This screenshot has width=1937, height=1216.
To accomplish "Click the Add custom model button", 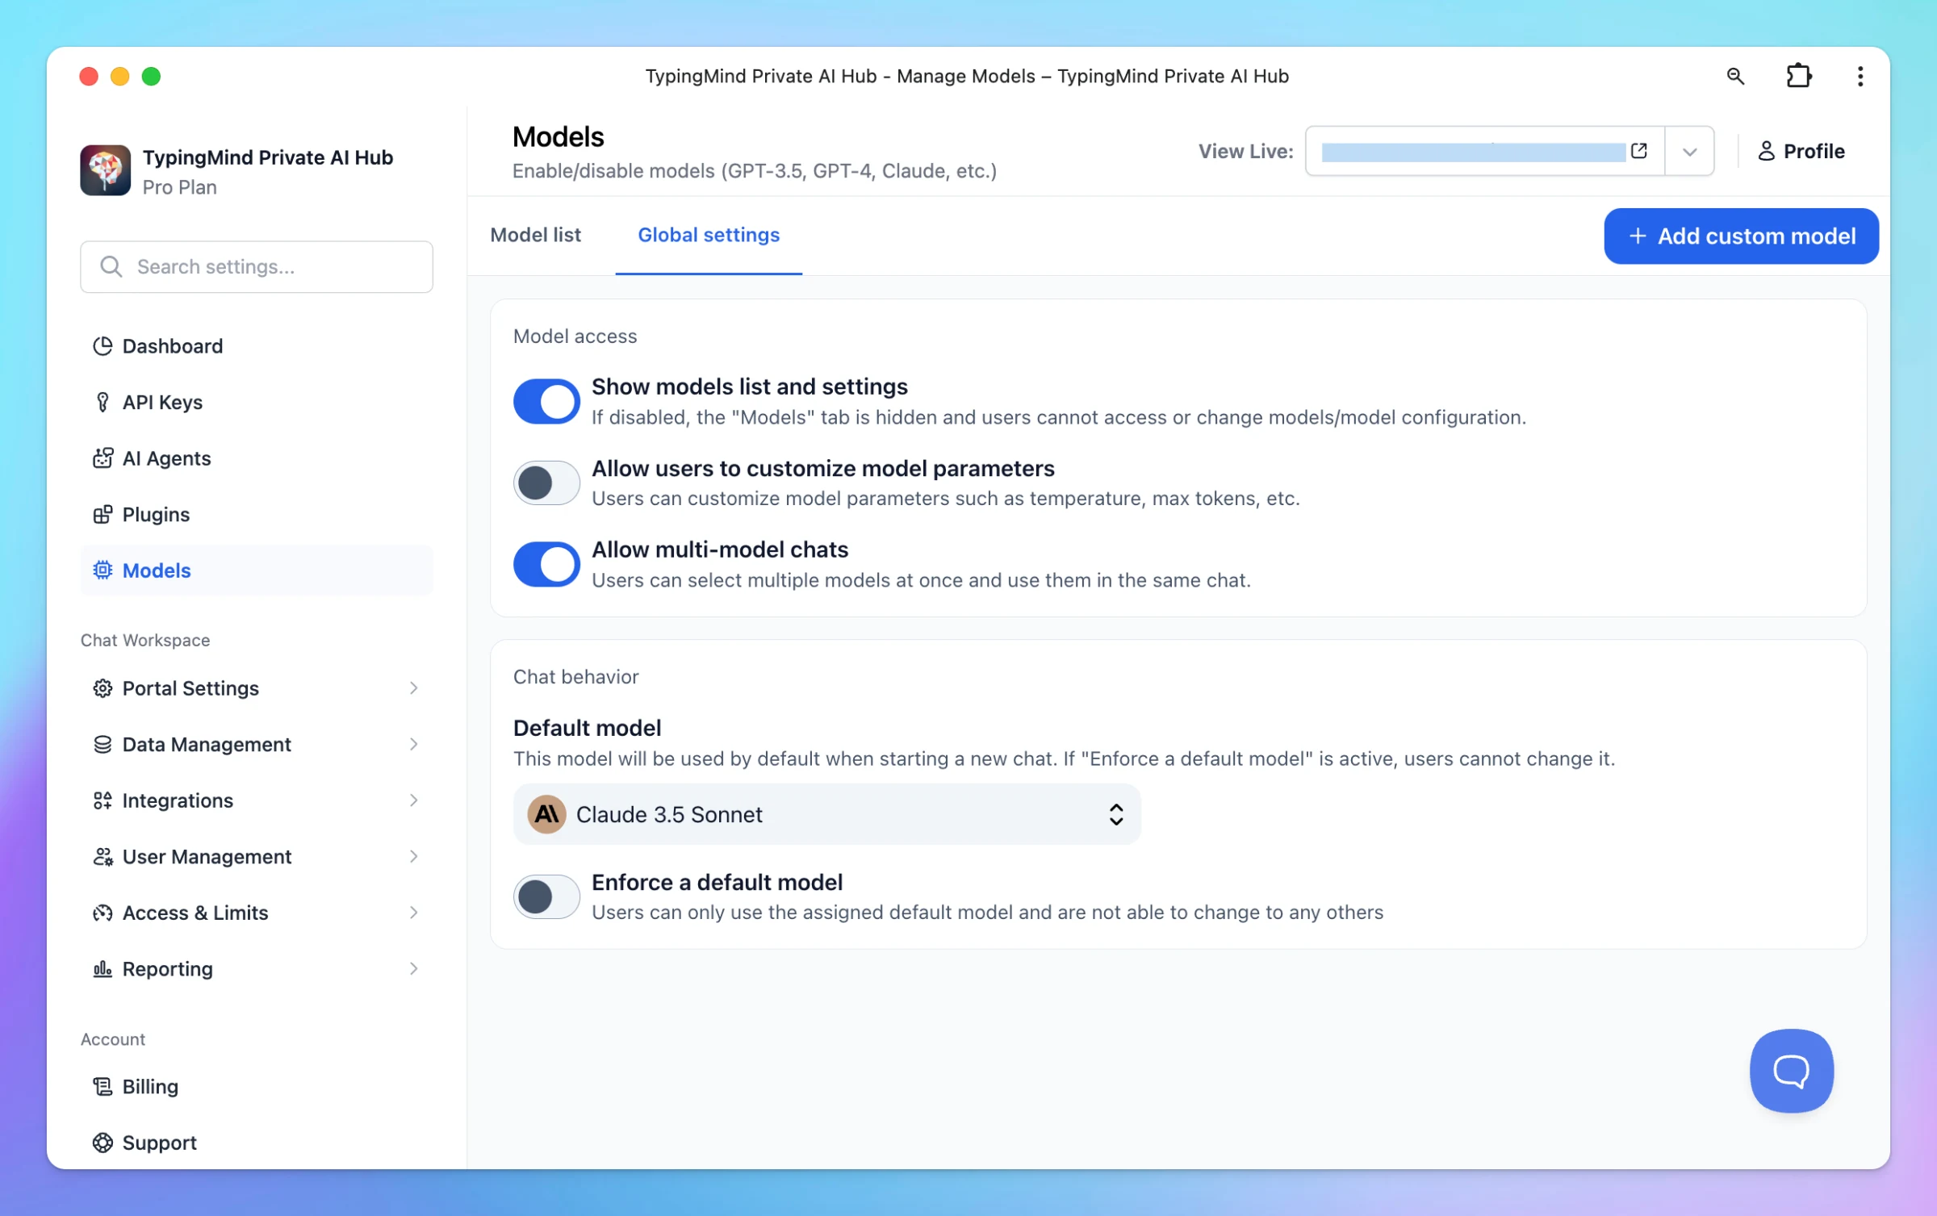I will point(1741,236).
